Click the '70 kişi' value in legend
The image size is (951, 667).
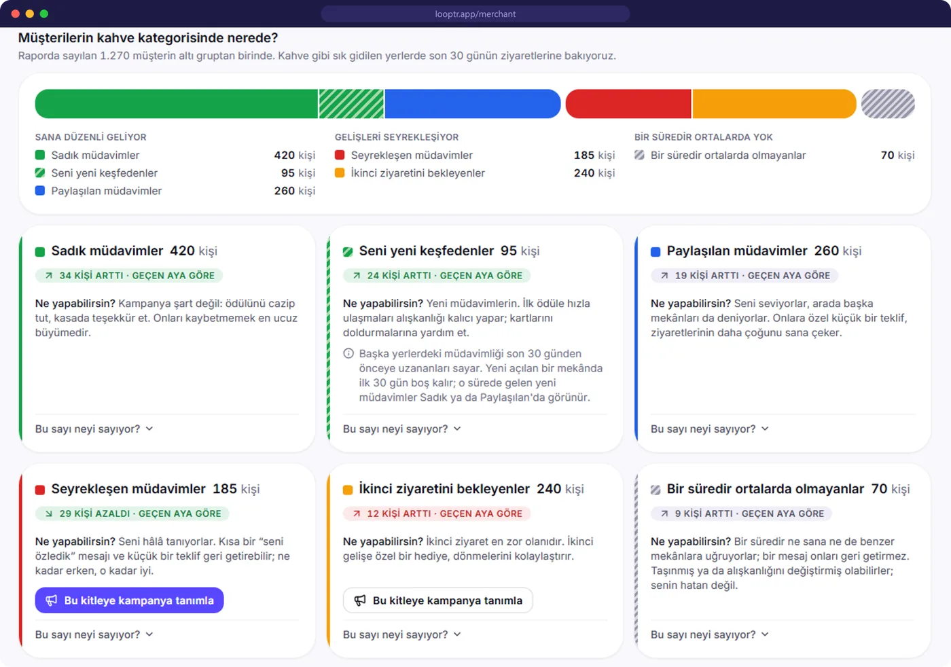click(x=898, y=156)
